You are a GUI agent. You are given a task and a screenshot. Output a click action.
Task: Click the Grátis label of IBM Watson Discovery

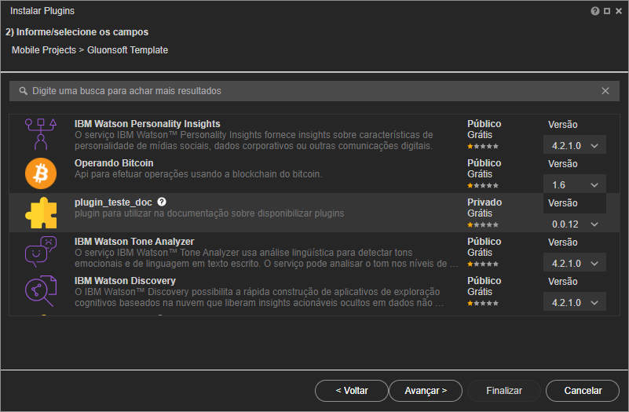479,292
